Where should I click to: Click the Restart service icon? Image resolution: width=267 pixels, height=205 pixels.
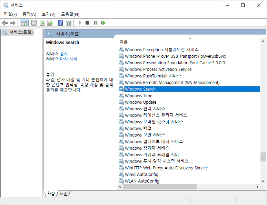(103, 23)
